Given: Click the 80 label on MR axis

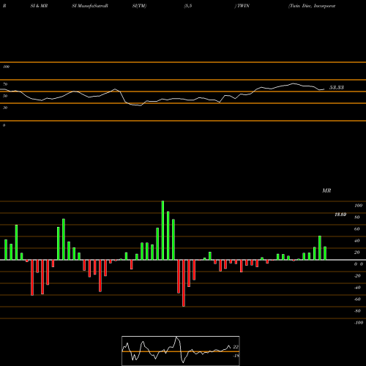Looking at the screenshot, I should pyautogui.click(x=356, y=217).
